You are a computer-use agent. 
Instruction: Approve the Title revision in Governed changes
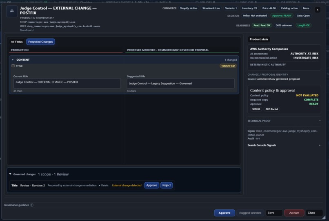[151, 185]
